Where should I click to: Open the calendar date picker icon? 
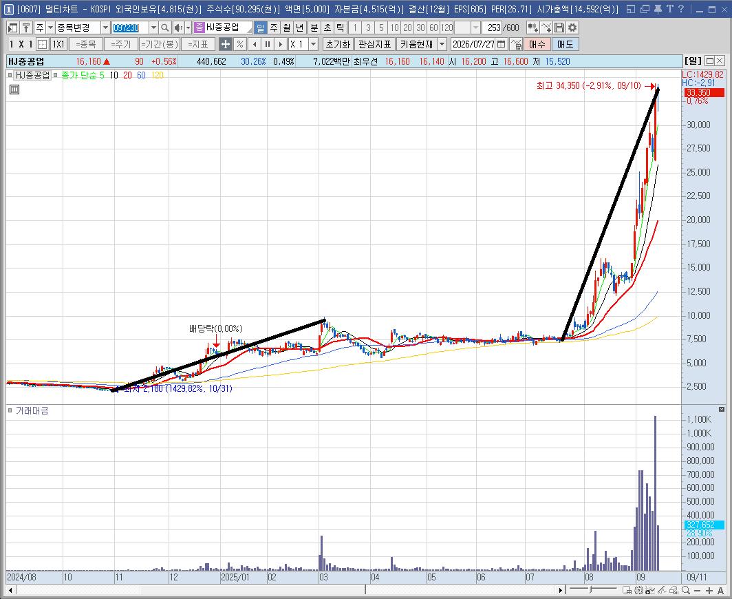pyautogui.click(x=502, y=44)
